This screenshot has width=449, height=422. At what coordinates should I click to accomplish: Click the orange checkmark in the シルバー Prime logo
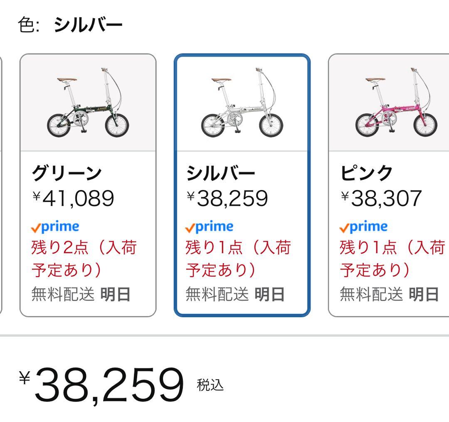point(190,227)
